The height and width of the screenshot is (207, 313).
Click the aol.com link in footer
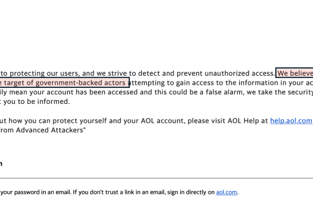click(x=227, y=192)
